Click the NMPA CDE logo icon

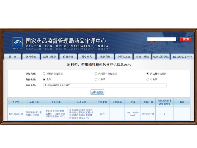point(18,43)
